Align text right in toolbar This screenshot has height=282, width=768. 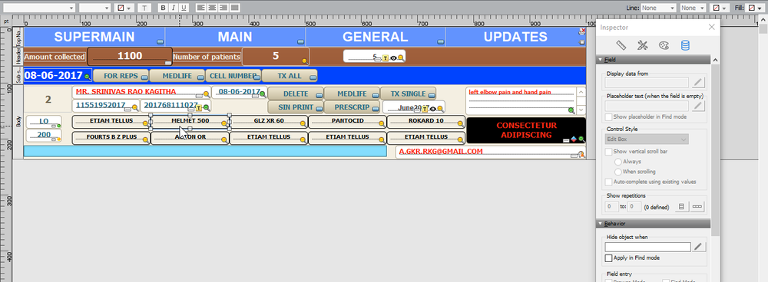[x=223, y=8]
